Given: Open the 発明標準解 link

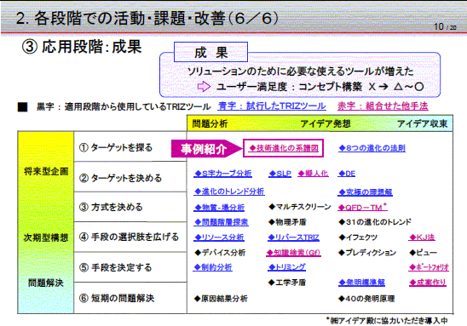Looking at the screenshot, I should point(361,283).
